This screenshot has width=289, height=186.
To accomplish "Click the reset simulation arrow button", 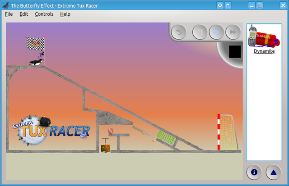I will 179,32.
